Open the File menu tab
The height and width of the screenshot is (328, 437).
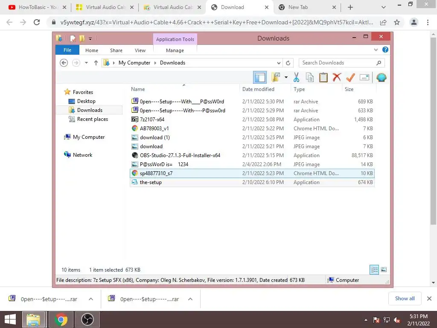click(x=67, y=50)
